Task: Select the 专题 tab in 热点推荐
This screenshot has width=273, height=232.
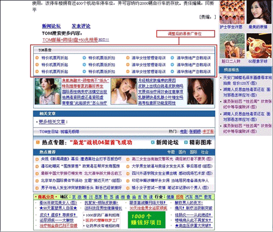Action: click(171, 152)
